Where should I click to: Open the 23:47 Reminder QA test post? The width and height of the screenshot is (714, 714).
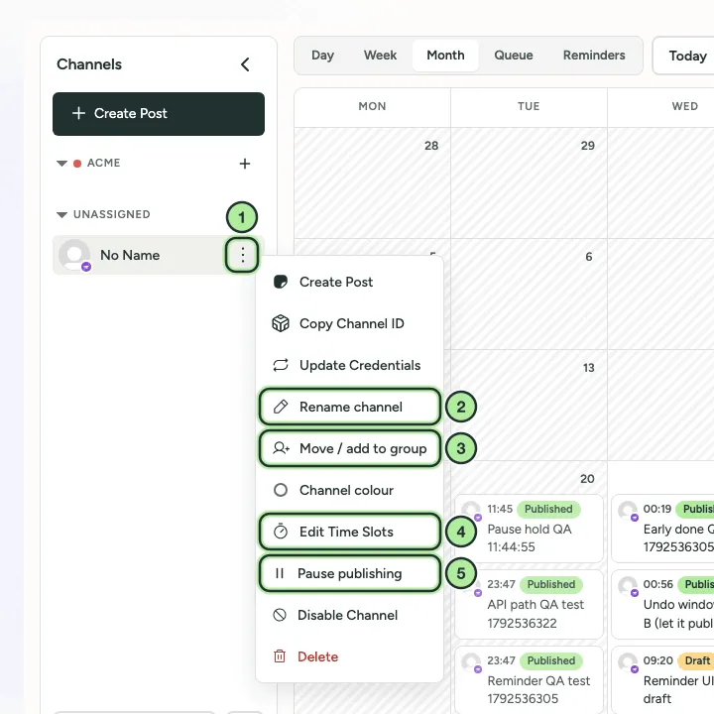tap(529, 680)
